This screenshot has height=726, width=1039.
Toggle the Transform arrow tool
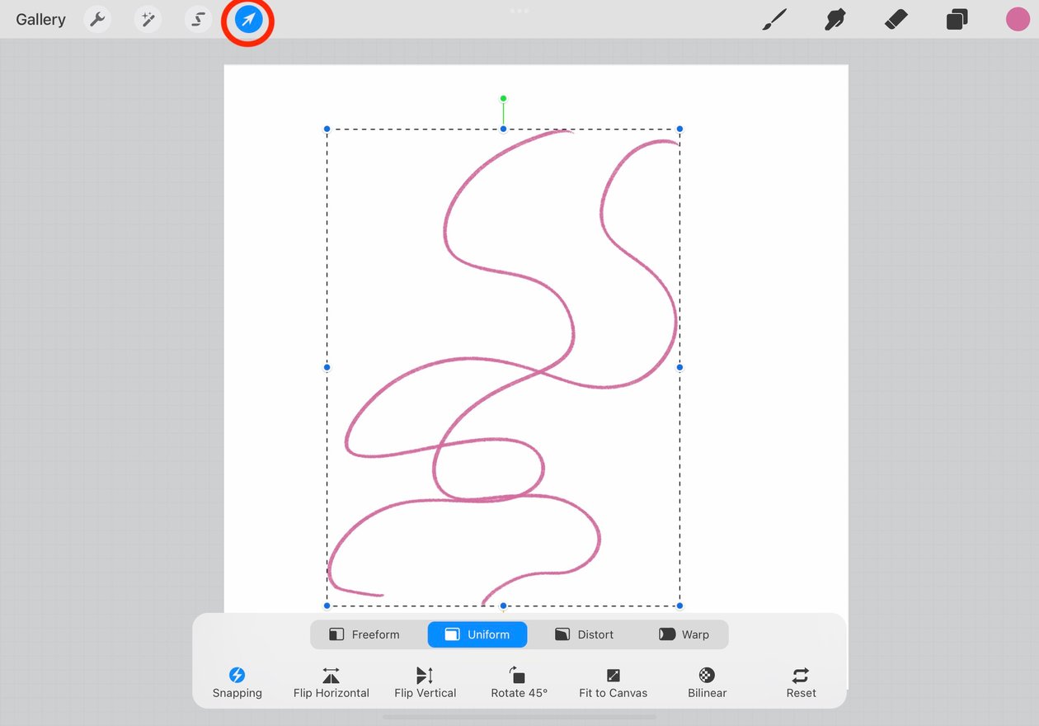[x=248, y=20]
